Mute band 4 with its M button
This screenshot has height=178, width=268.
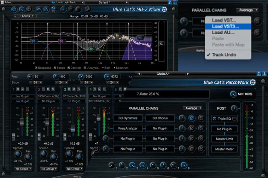[99, 89]
